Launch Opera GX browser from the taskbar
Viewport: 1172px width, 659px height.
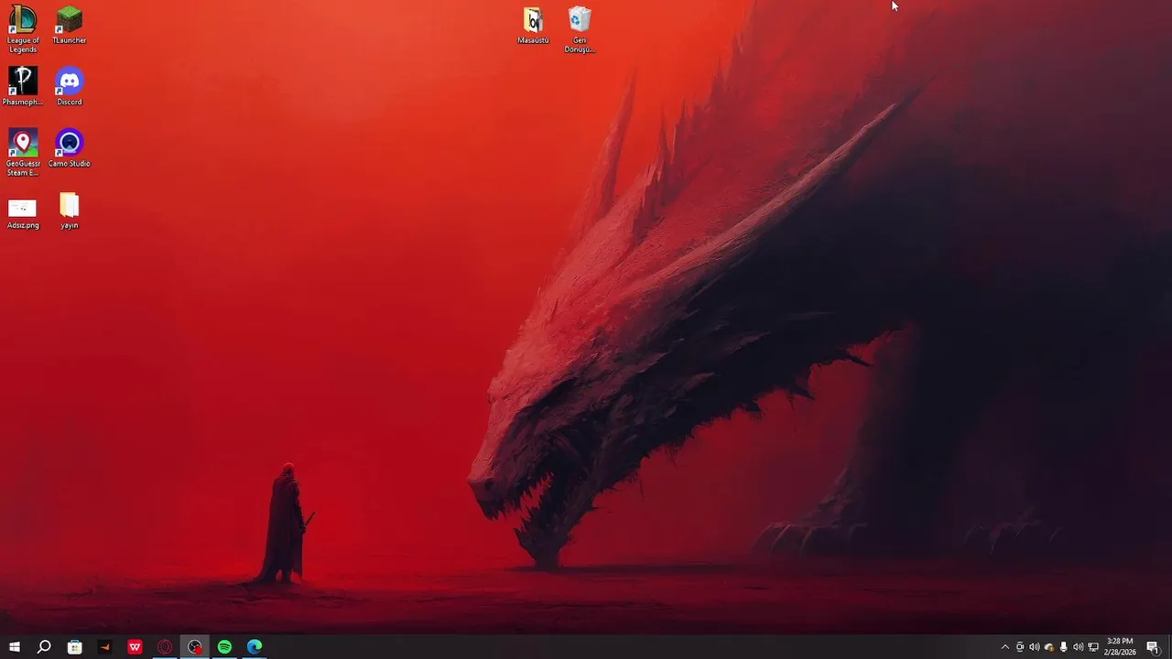[x=165, y=647]
